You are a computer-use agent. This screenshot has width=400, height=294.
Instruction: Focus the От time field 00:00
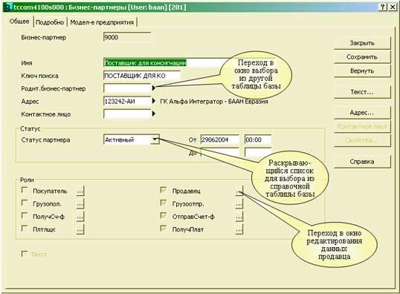coord(258,140)
